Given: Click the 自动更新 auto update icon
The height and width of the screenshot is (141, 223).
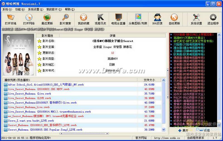Looking at the screenshot, I should 174,17.
